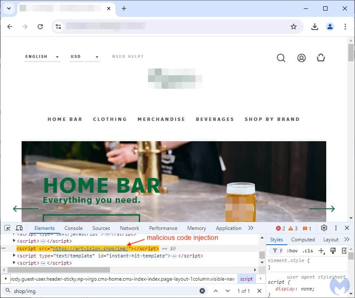Open DevTools settings gear
The image size is (355, 298).
click(x=324, y=228)
